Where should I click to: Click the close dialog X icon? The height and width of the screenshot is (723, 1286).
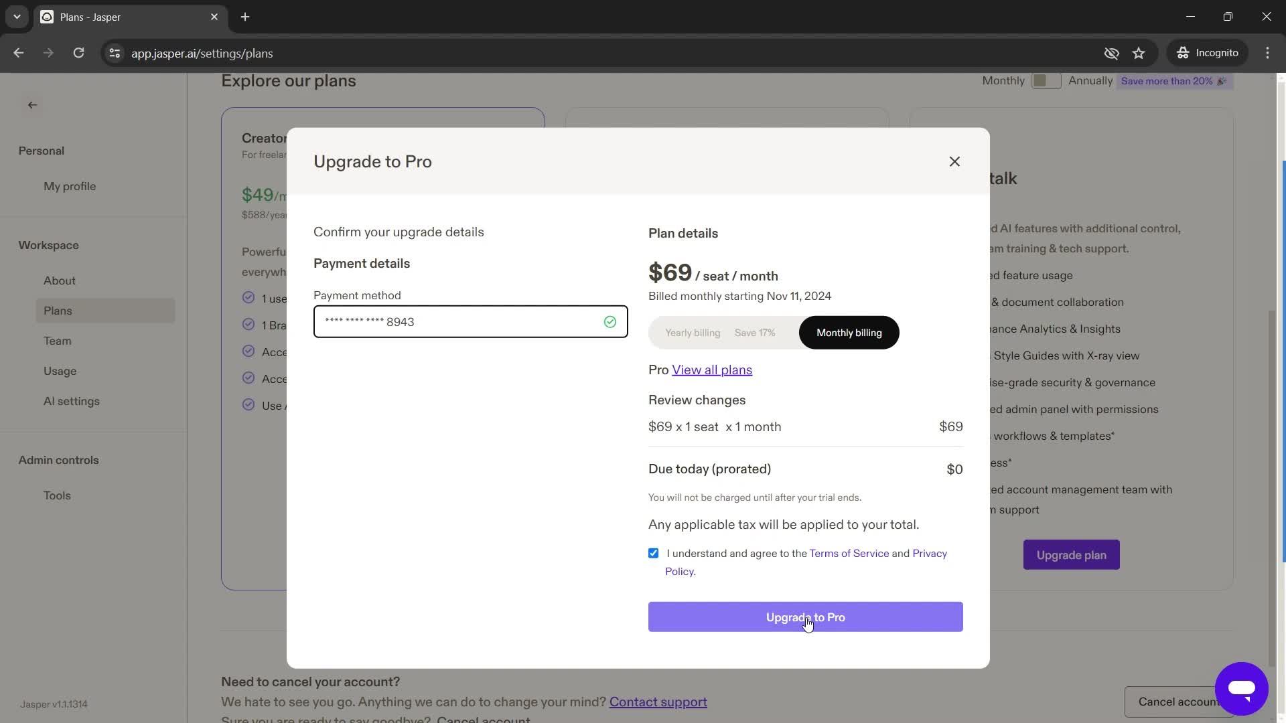pos(954,161)
